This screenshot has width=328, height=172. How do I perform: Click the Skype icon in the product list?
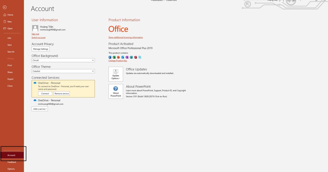140,57
